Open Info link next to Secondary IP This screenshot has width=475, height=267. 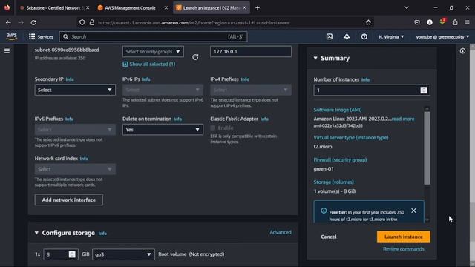(x=70, y=79)
